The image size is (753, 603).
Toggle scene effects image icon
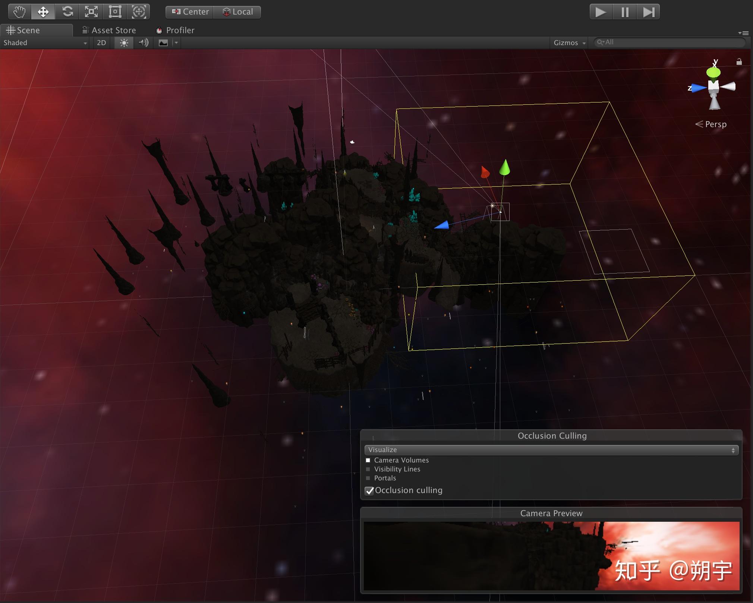163,43
